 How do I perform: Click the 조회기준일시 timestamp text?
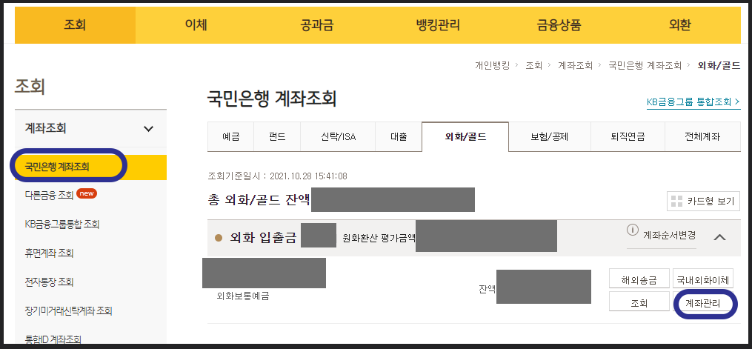(277, 176)
